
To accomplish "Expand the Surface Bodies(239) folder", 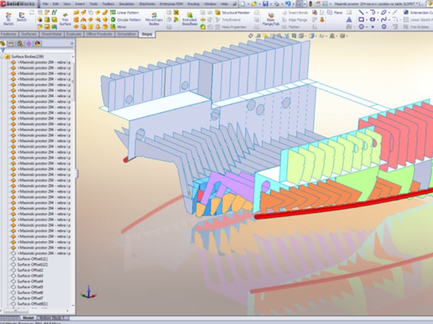I will [3, 56].
